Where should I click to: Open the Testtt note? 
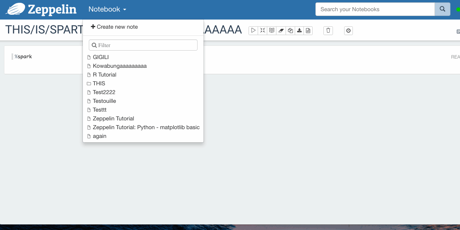[x=100, y=110]
